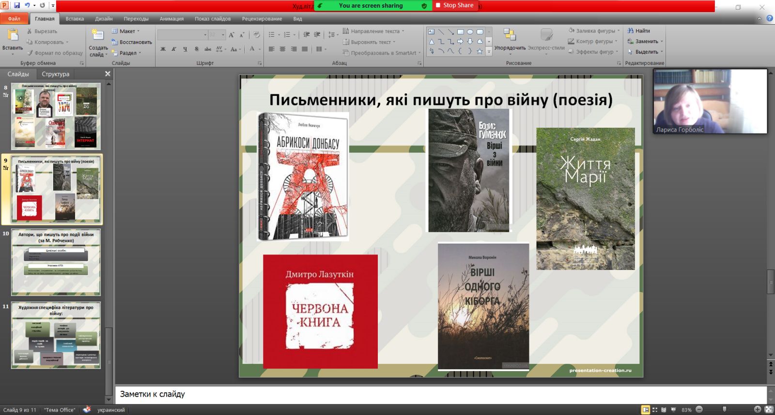Toggle italic (К) formatting

[x=174, y=49]
